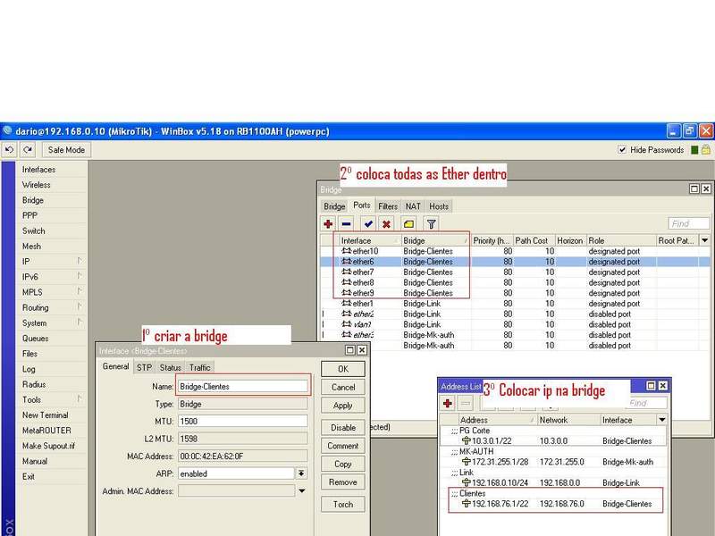
Task: Expand the Admin. MAC Address field arrow
Action: [x=302, y=491]
